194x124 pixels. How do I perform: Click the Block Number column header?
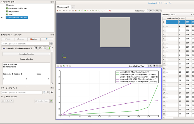coord(172,18)
